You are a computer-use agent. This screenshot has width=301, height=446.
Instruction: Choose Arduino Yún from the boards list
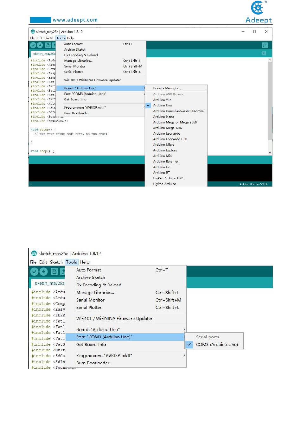(162, 100)
